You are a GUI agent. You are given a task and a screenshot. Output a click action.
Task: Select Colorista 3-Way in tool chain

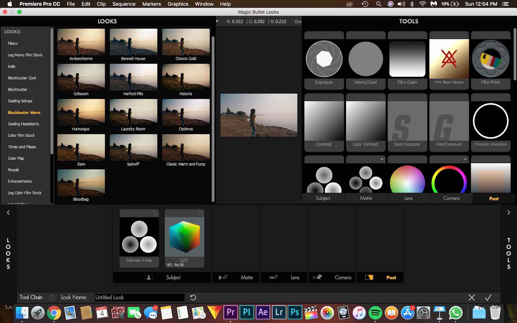(139, 239)
